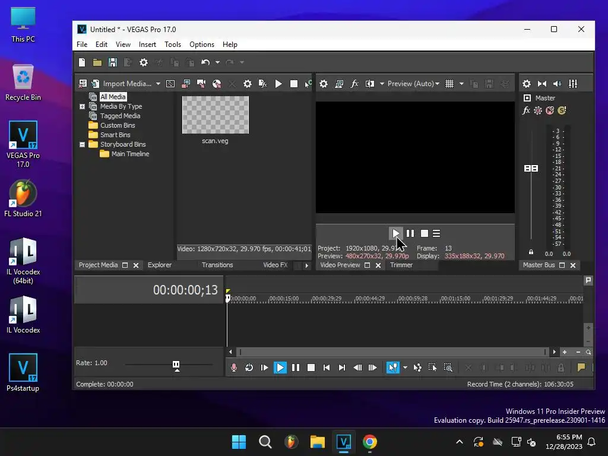Start media preview in Project Media toolbar
Image resolution: width=608 pixels, height=456 pixels.
pyautogui.click(x=278, y=84)
